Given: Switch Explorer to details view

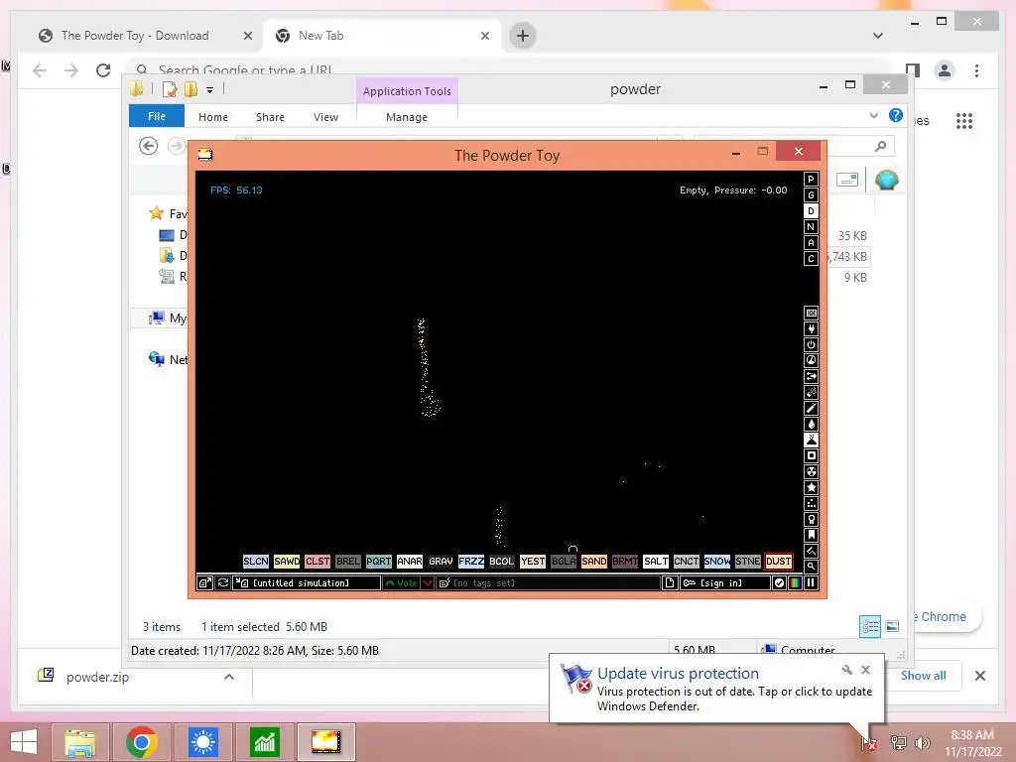Looking at the screenshot, I should pos(870,626).
